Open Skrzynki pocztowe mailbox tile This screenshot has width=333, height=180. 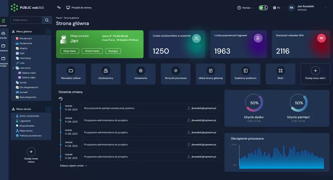[x=175, y=74]
